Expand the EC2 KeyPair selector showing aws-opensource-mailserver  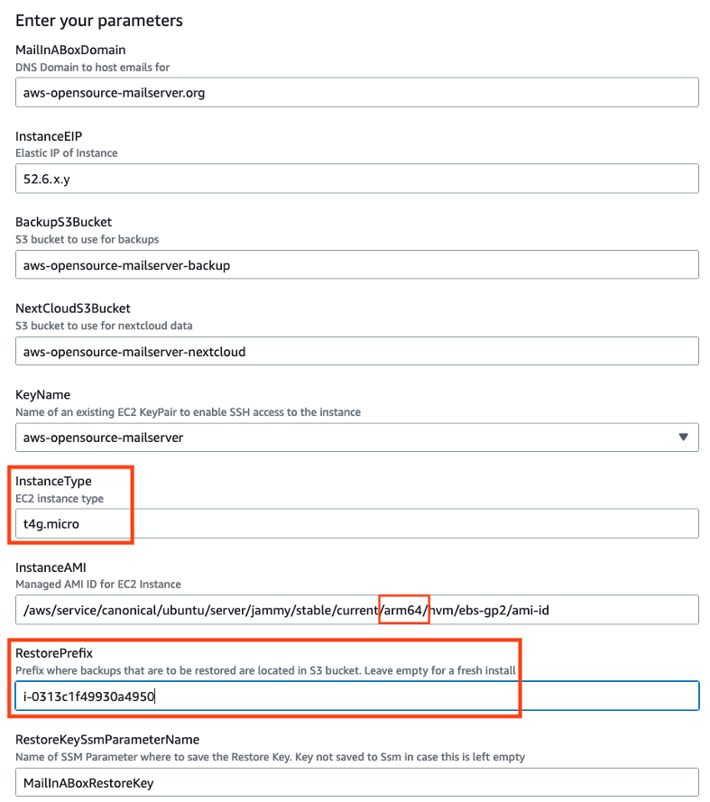point(355,436)
